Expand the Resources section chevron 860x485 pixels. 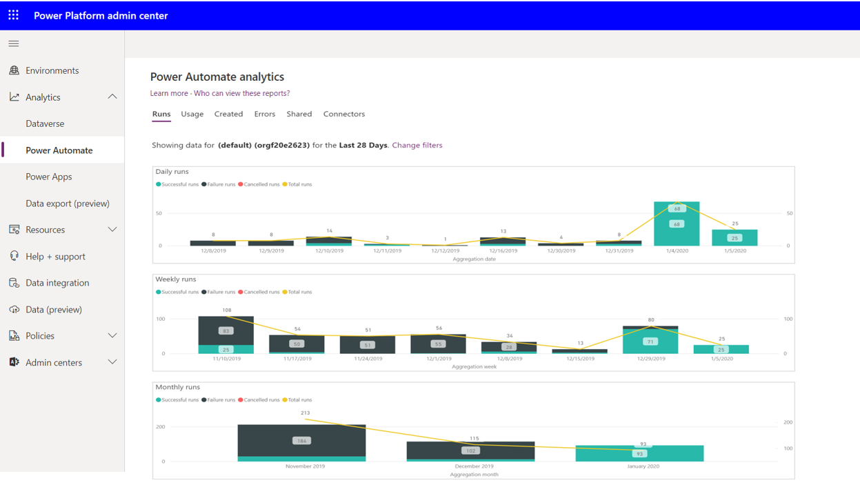point(112,230)
